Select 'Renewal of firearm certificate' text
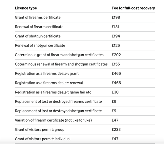164x144 pixels. [x=39, y=27]
